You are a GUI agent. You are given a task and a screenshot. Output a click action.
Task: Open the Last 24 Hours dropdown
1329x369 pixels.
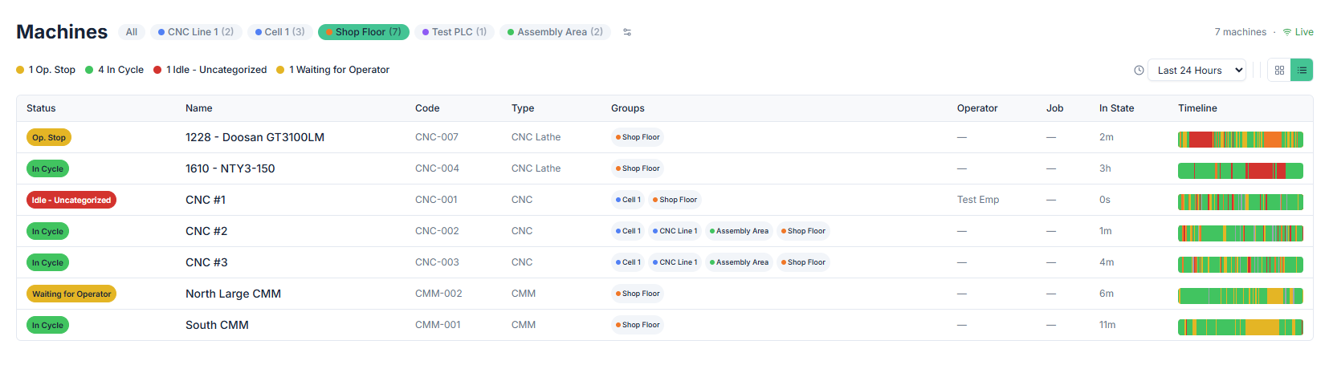(1197, 70)
